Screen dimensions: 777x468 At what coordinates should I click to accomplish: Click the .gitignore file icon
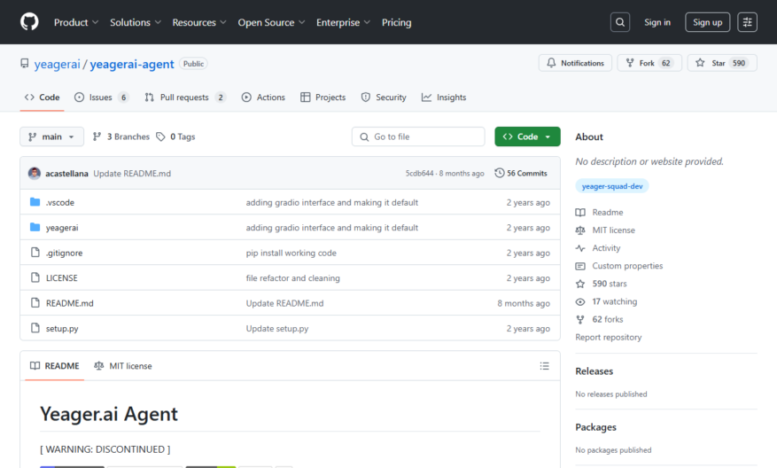35,253
